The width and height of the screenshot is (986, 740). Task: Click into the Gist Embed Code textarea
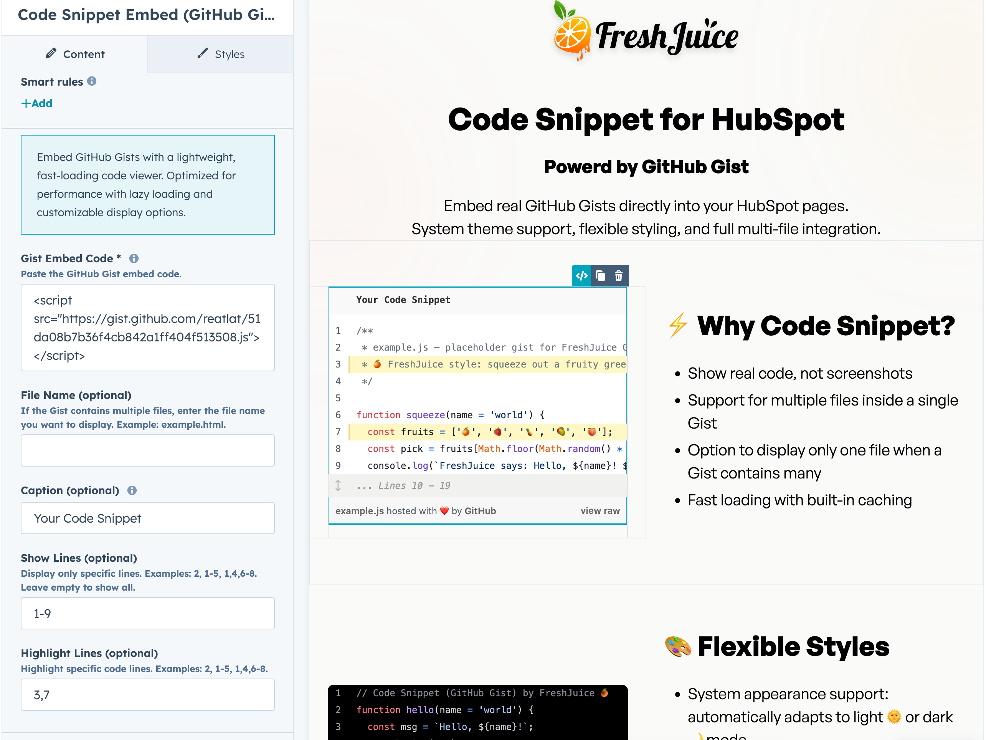147,328
